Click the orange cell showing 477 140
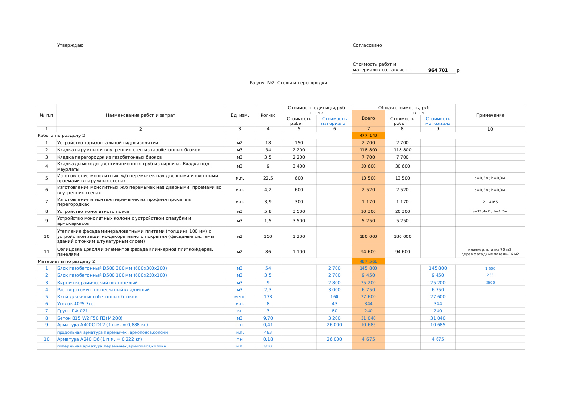The image size is (562, 397). pos(368,136)
